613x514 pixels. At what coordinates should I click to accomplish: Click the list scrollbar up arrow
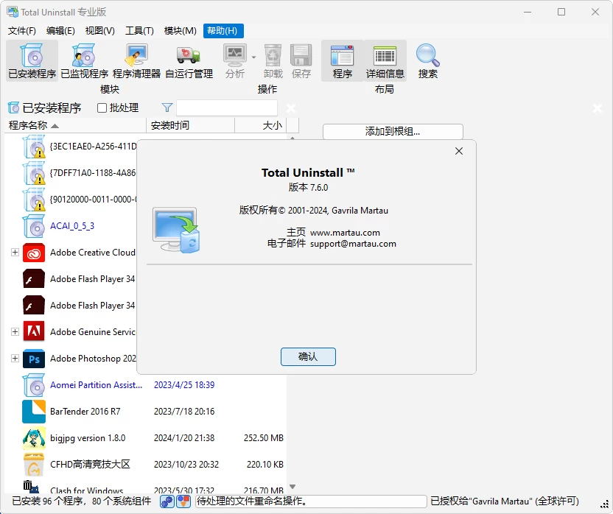pos(293,138)
